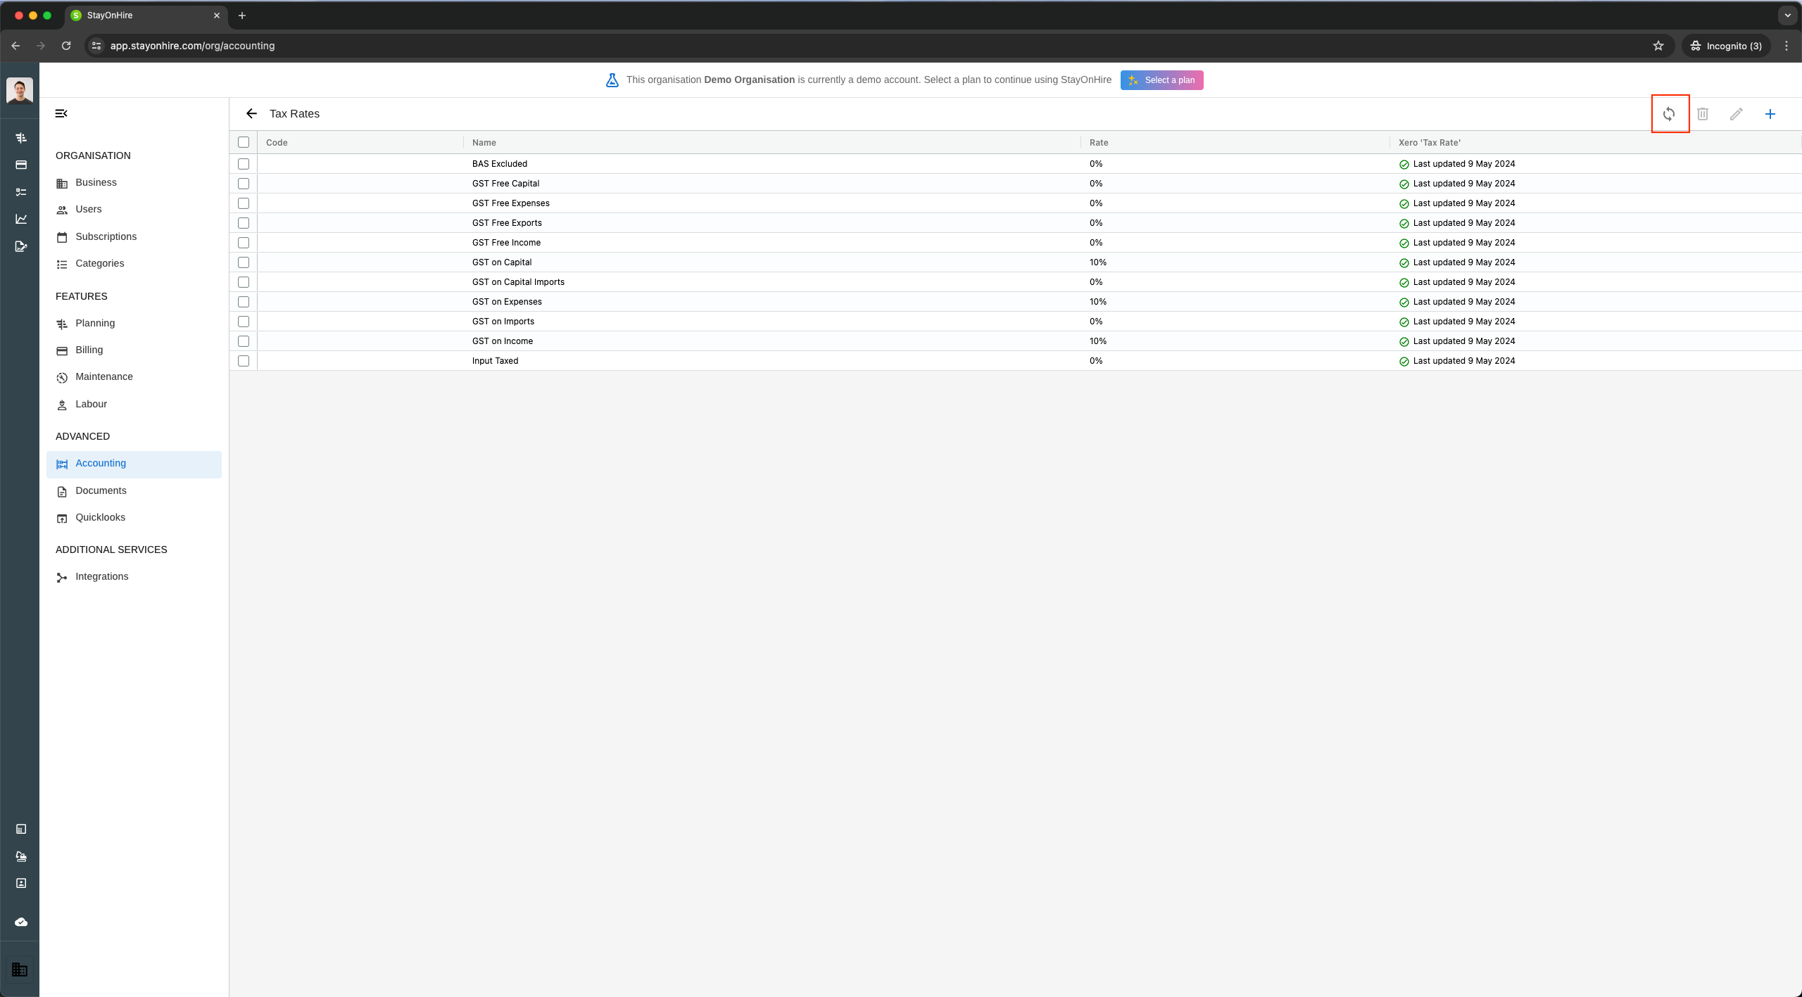The height and width of the screenshot is (997, 1802).
Task: Go back using the Tax Rates arrow
Action: pyautogui.click(x=251, y=114)
